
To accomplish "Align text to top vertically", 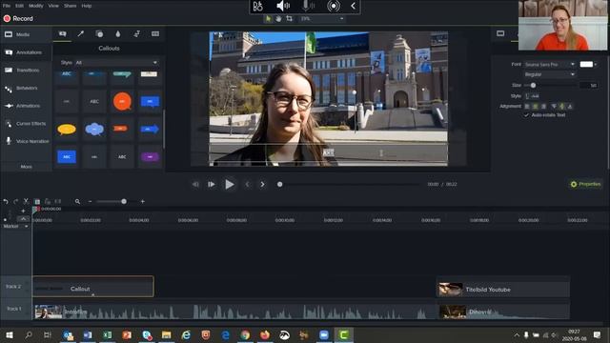I will (x=554, y=106).
